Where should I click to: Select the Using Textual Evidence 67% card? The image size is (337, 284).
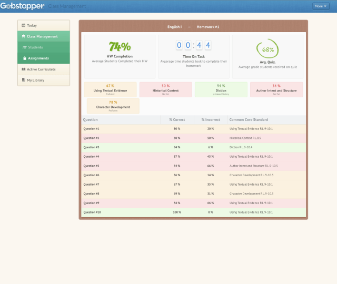110,88
